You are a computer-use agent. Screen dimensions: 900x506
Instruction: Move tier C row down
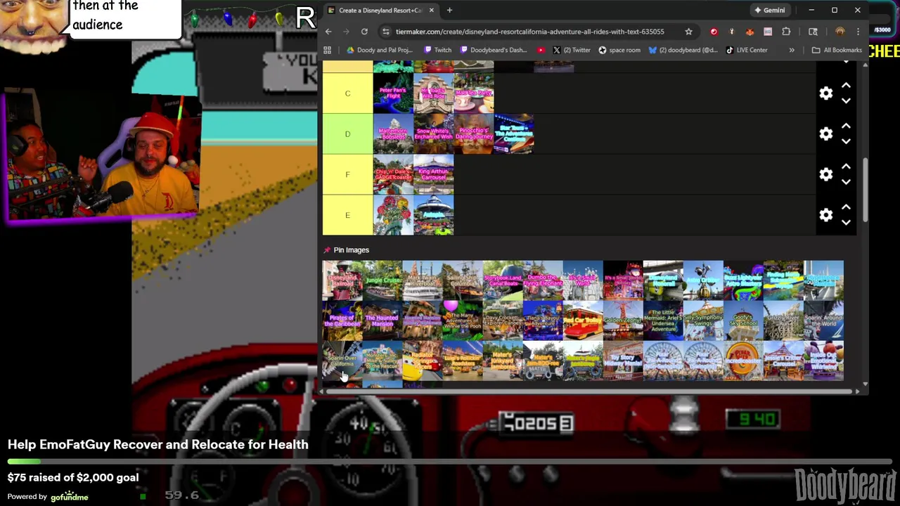click(846, 101)
